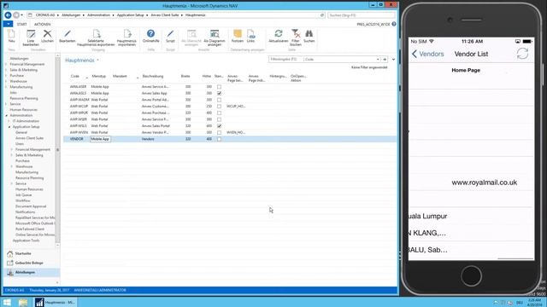Click the Abteilungen navigation pane button
This screenshot has height=307, width=547.
[x=32, y=273]
